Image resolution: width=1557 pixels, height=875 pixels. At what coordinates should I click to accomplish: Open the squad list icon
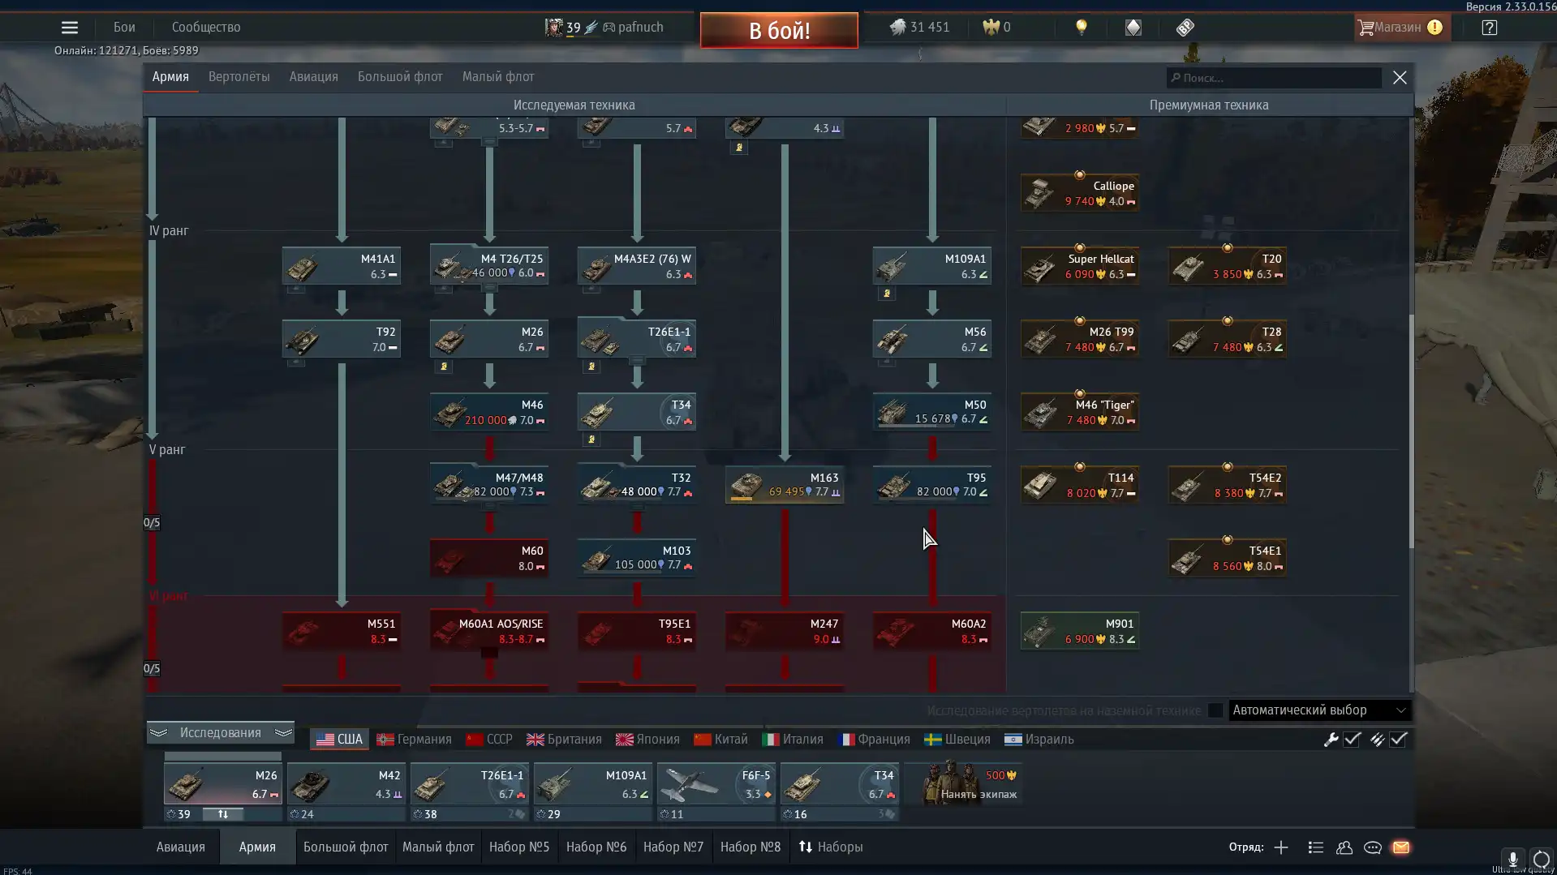pyautogui.click(x=1316, y=847)
